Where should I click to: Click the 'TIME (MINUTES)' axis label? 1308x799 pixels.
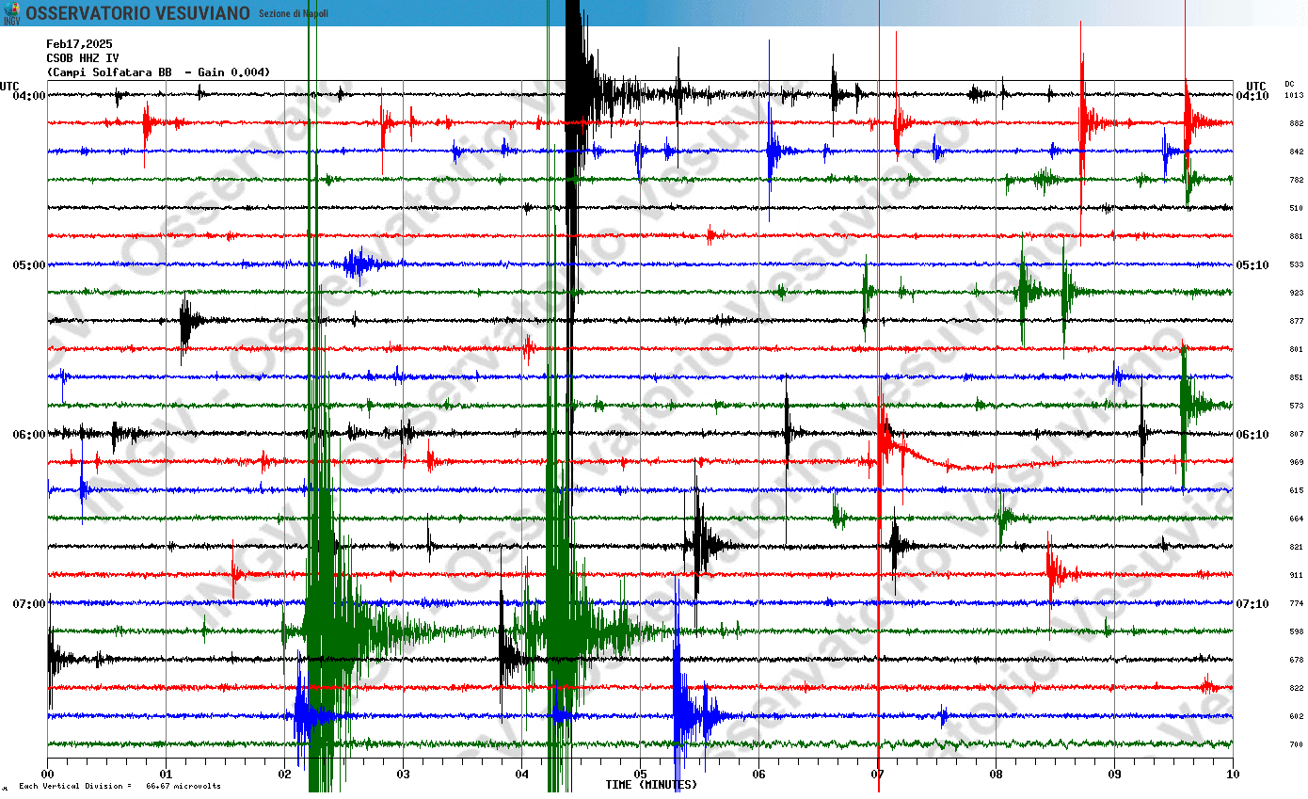click(651, 785)
